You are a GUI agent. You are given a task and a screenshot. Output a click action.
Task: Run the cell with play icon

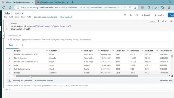pos(159,21)
